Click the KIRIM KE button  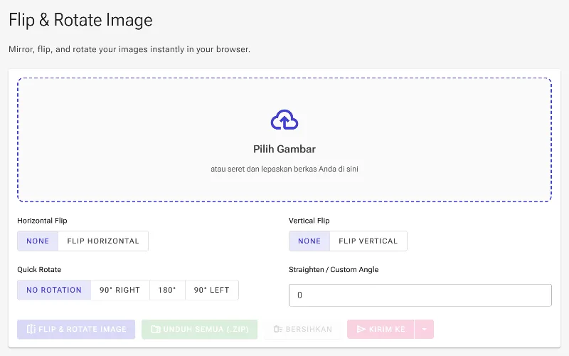381,329
